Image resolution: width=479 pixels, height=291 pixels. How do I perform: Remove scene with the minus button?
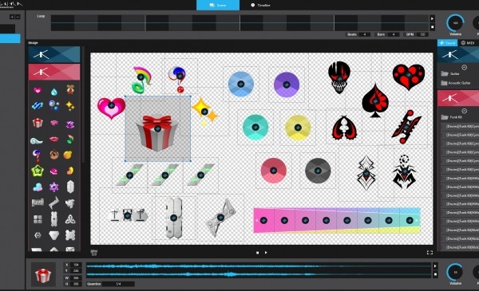tap(18, 17)
